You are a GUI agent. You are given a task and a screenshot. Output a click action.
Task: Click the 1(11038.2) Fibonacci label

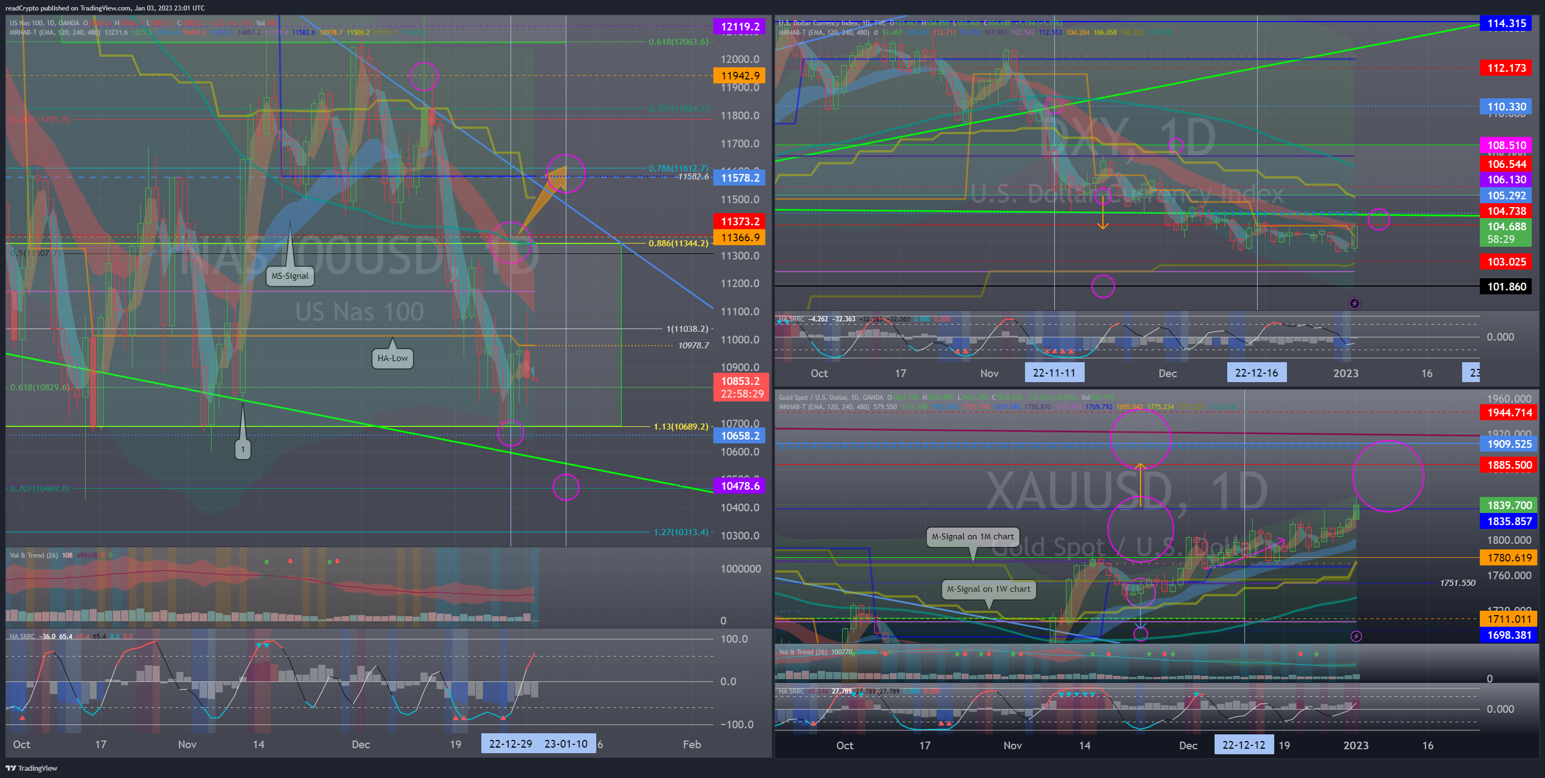(x=687, y=329)
